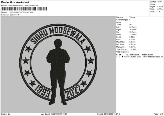Click the Up value 73.7 mm
This screenshot has width=164, height=116.
click(x=133, y=32)
